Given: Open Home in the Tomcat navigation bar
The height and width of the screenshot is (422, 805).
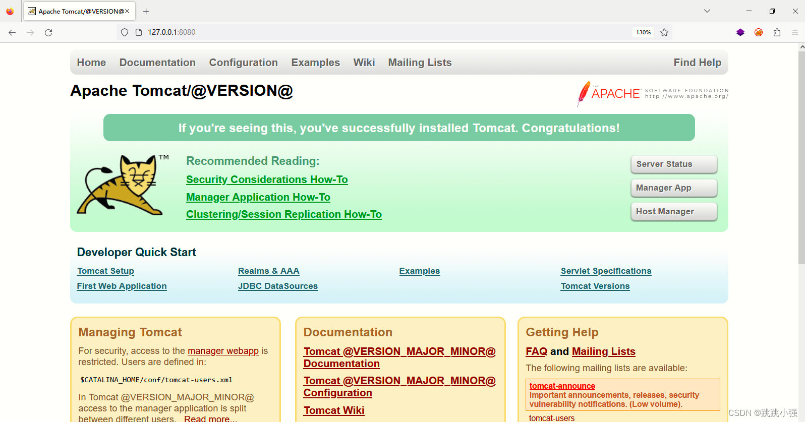Looking at the screenshot, I should [91, 63].
